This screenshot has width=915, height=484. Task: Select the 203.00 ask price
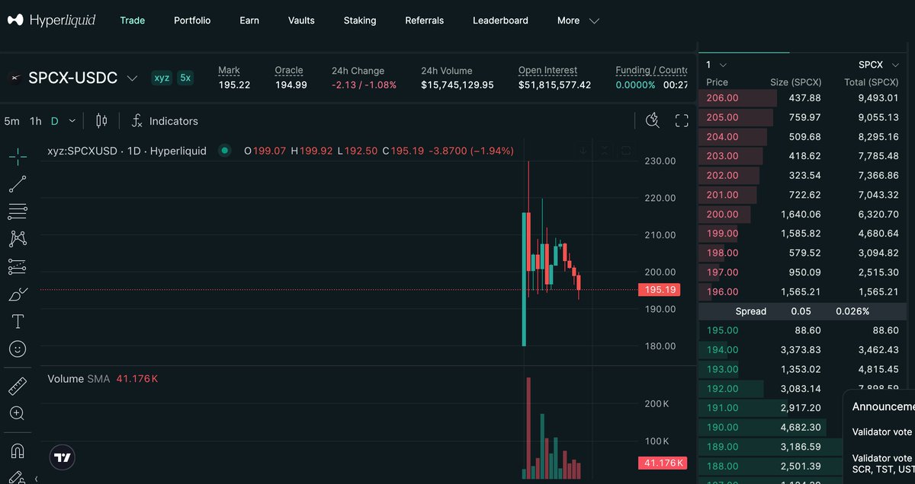click(722, 156)
